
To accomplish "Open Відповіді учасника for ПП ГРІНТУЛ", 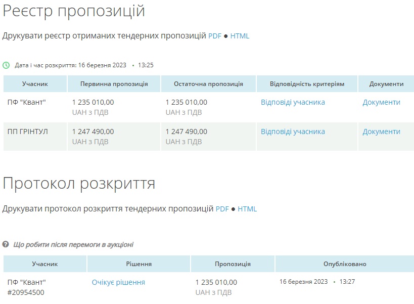I will pyautogui.click(x=293, y=132).
